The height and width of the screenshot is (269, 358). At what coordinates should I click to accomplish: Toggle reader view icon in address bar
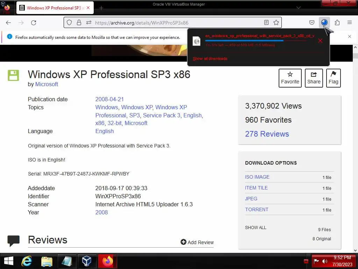[x=266, y=22]
